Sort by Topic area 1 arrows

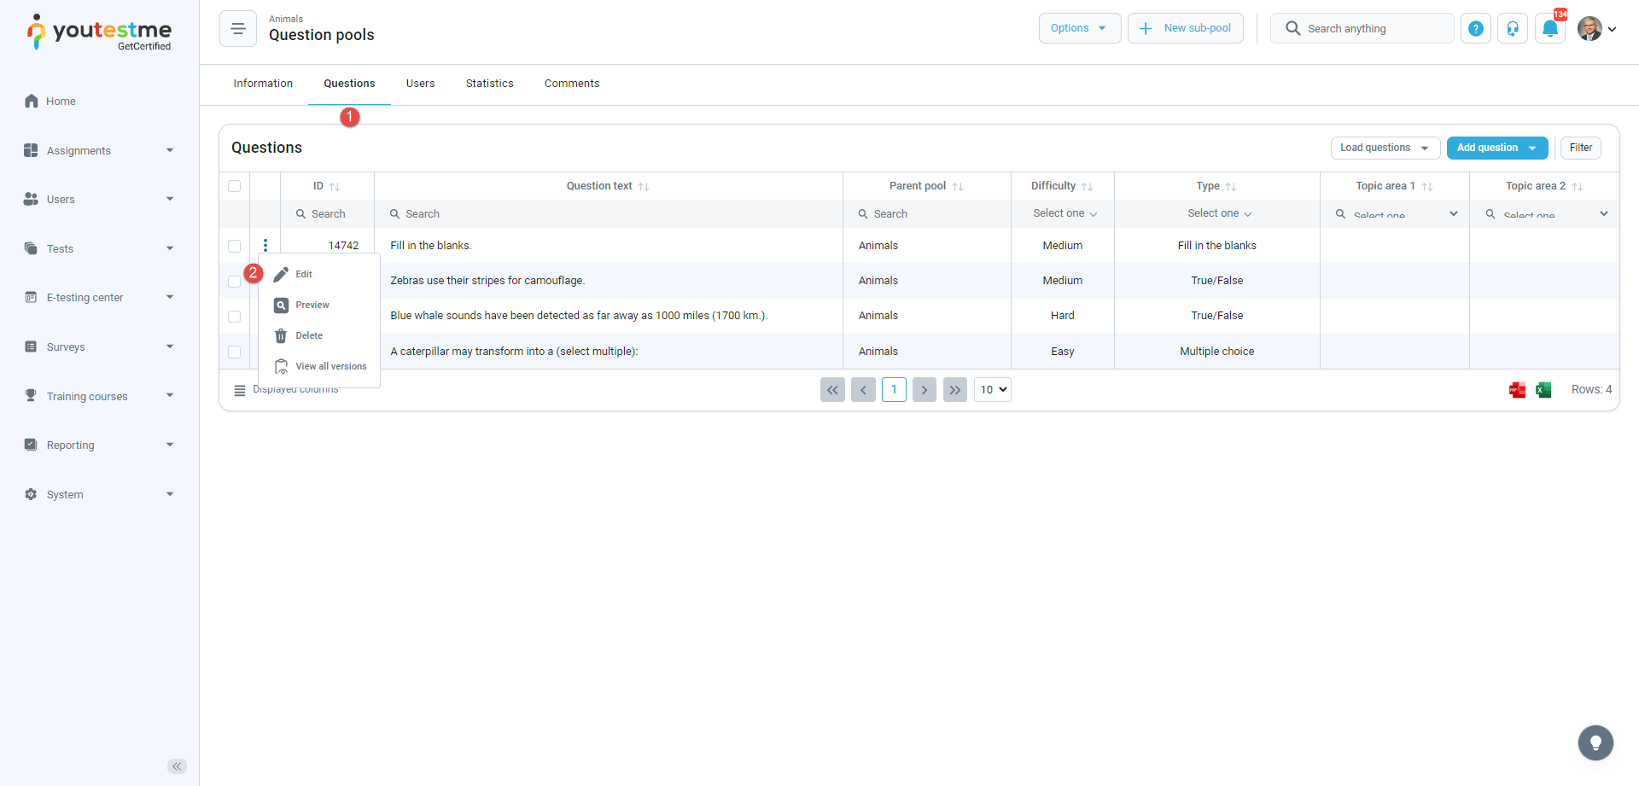pos(1427,187)
